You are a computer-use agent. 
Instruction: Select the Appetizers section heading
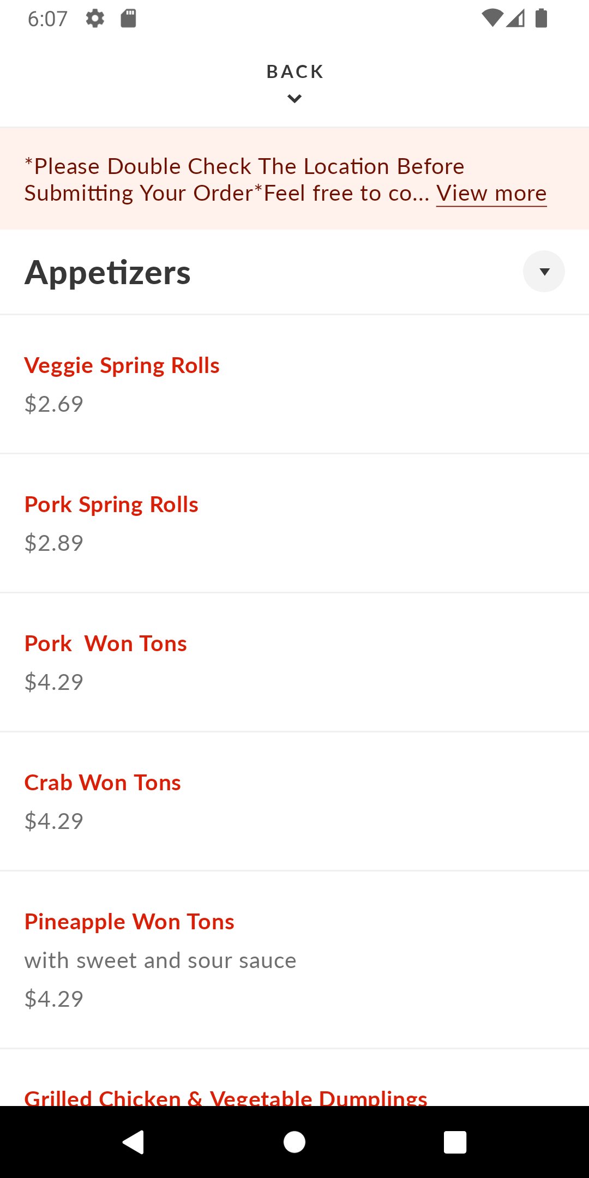[107, 273]
